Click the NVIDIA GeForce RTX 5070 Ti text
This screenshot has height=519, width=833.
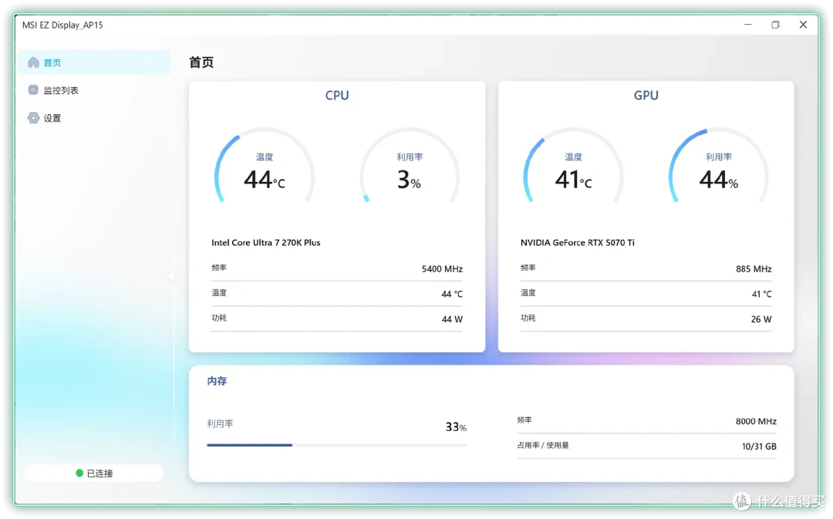578,243
